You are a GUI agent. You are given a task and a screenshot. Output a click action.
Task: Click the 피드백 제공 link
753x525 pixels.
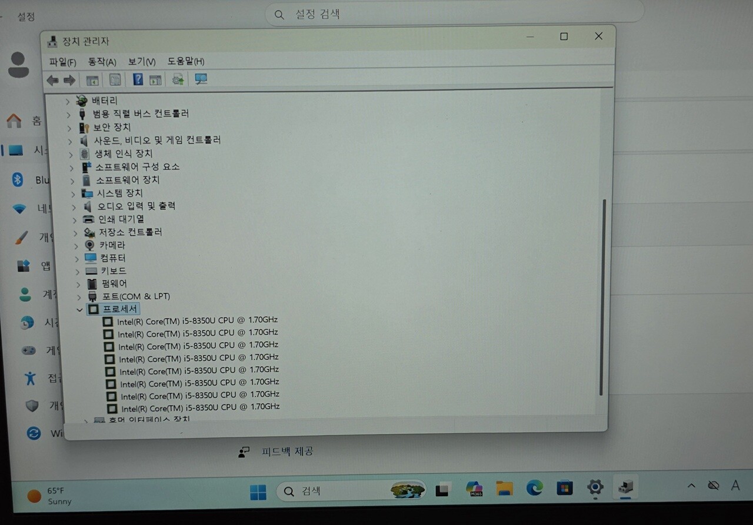coord(287,452)
